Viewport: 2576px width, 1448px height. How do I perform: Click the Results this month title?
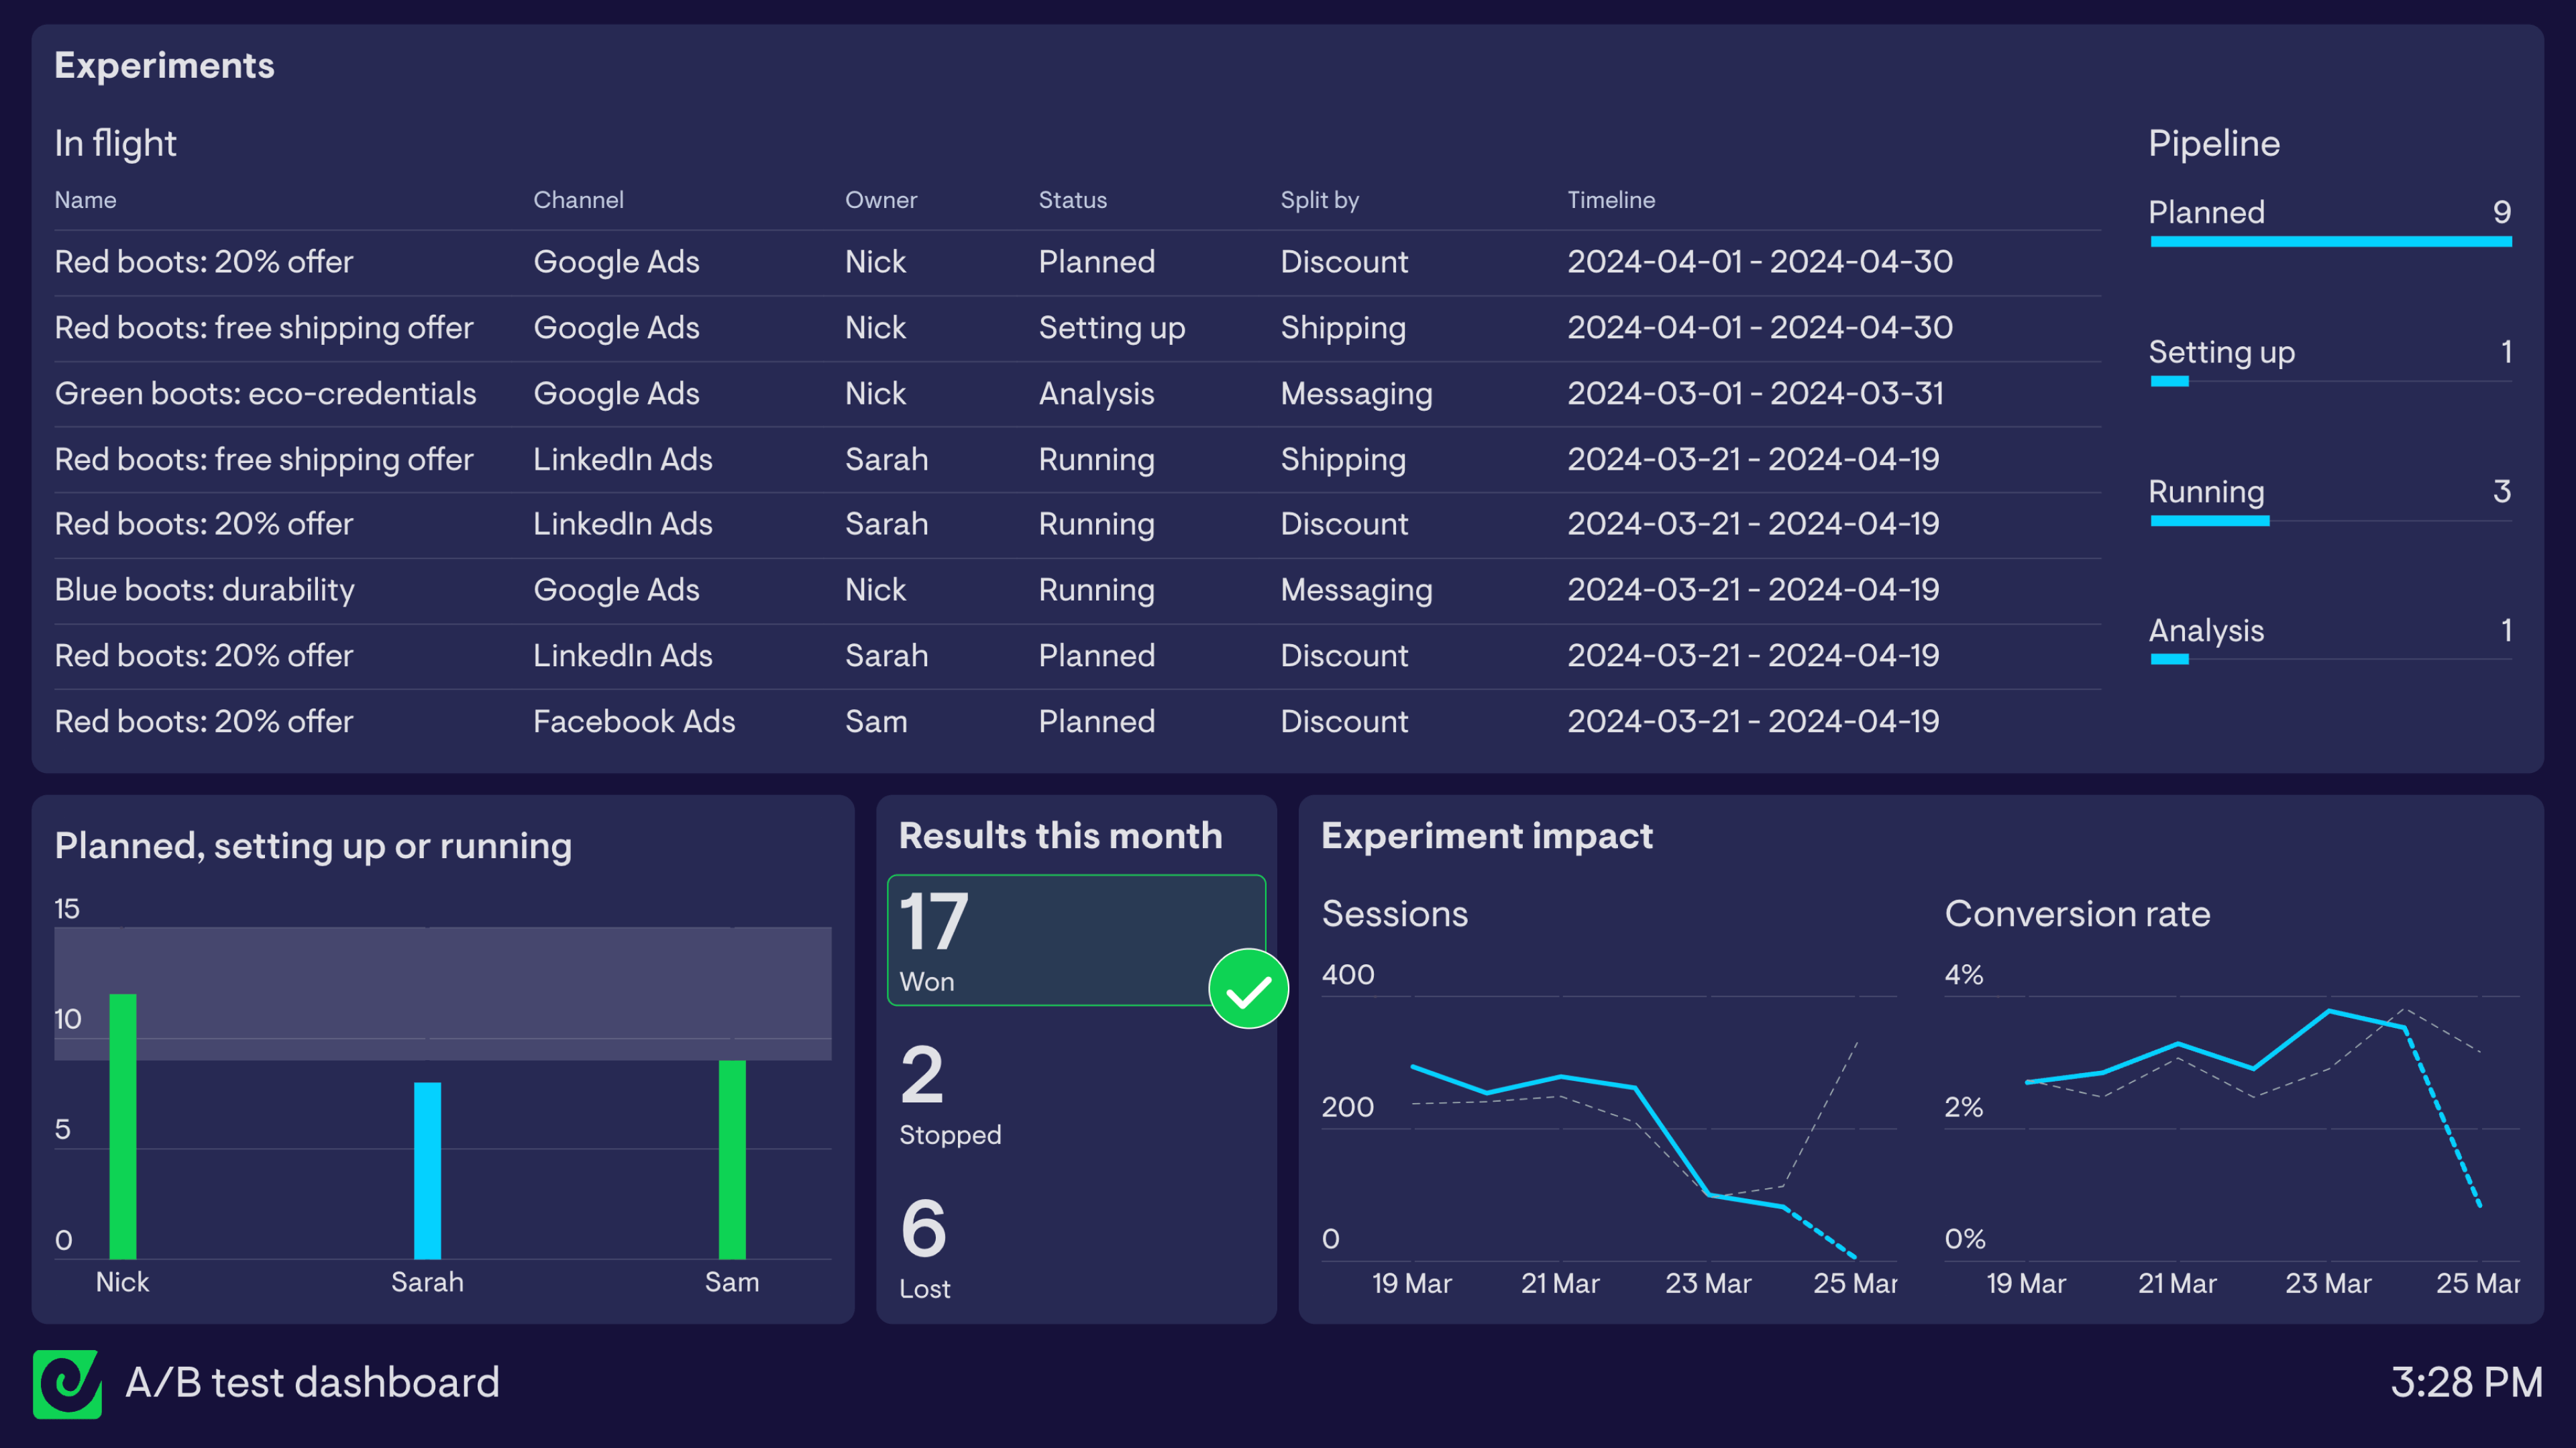pos(1060,836)
